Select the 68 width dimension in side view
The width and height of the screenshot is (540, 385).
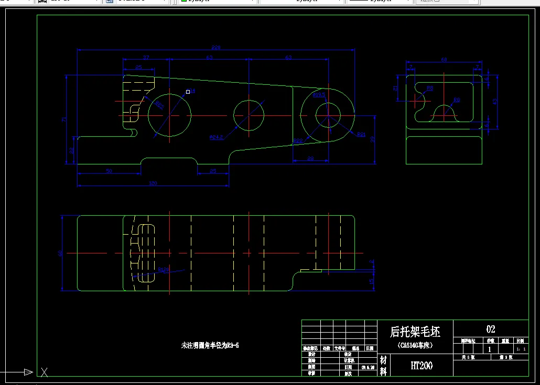(444, 60)
